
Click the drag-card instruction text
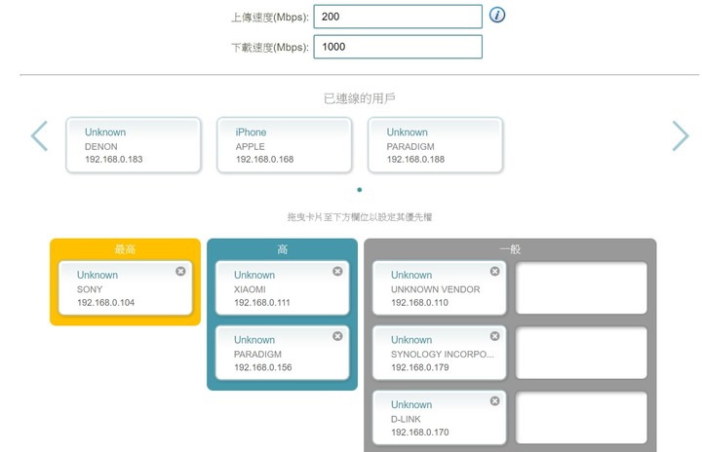[x=360, y=217]
